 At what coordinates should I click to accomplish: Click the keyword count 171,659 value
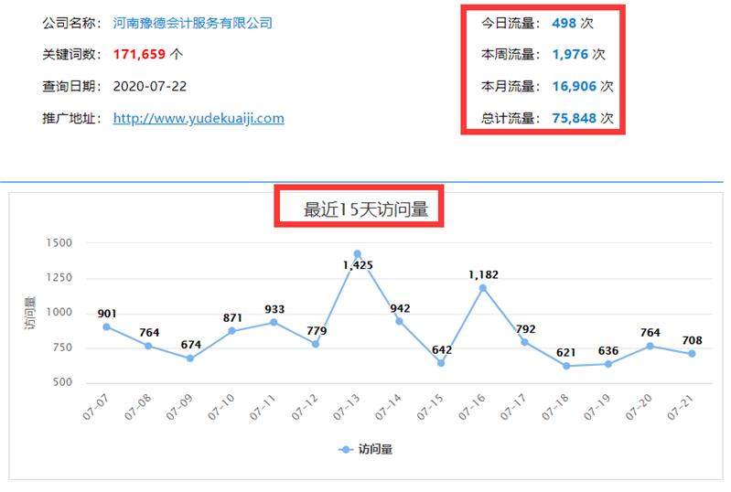(x=140, y=55)
